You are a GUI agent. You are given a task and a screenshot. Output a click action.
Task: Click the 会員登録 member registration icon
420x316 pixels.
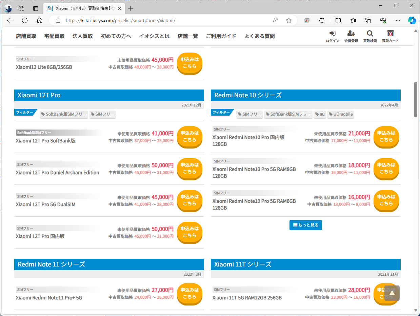point(351,36)
